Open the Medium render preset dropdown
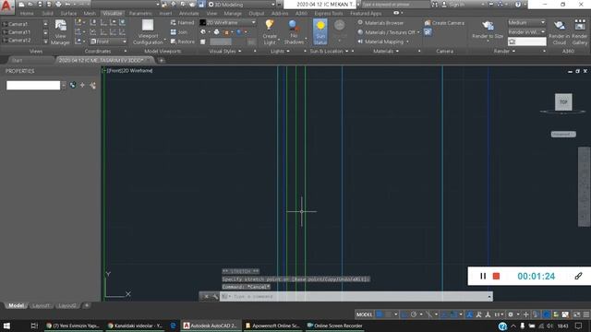This screenshot has width=591, height=332. [x=526, y=22]
